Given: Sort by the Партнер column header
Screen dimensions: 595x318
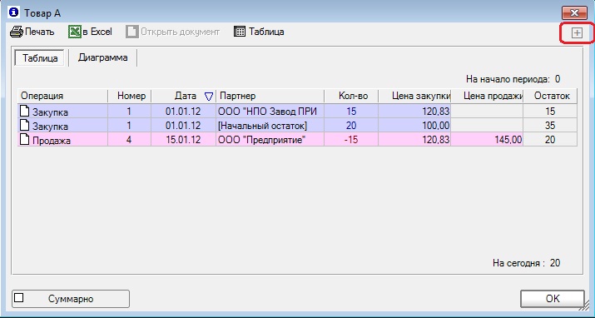Looking at the screenshot, I should [x=270, y=96].
